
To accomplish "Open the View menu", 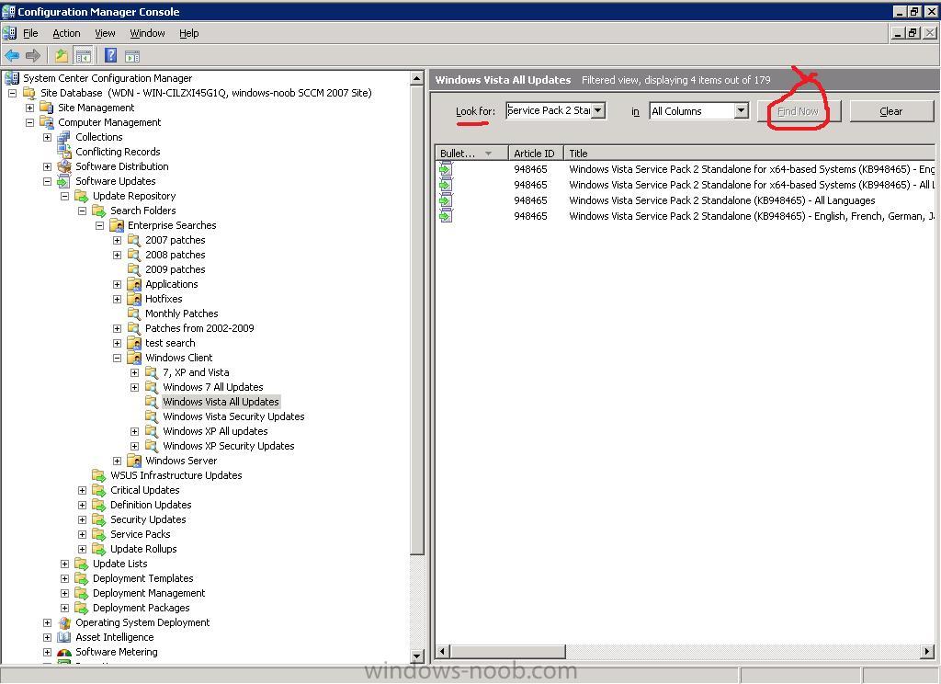I will pyautogui.click(x=105, y=33).
